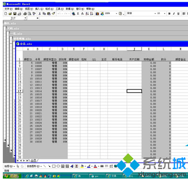This screenshot has width=188, height=179.
Task: Click column header K
Action: click(x=149, y=49)
